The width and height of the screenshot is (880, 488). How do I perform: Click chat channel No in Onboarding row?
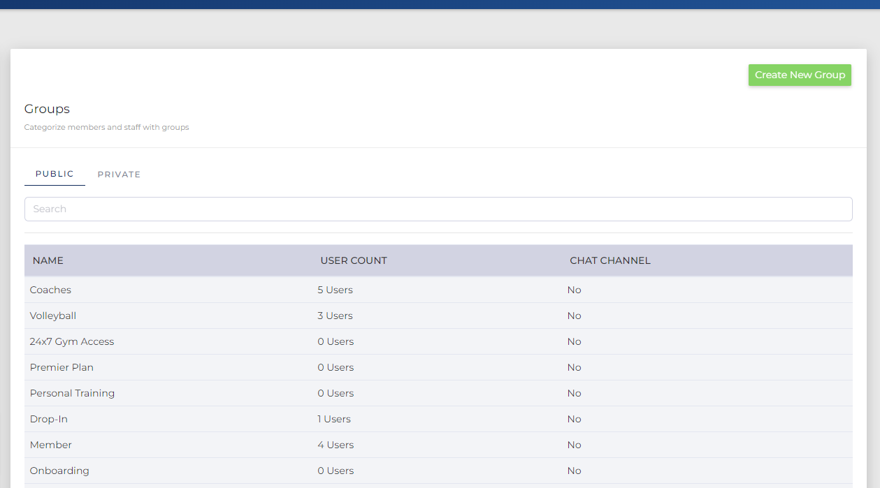575,471
